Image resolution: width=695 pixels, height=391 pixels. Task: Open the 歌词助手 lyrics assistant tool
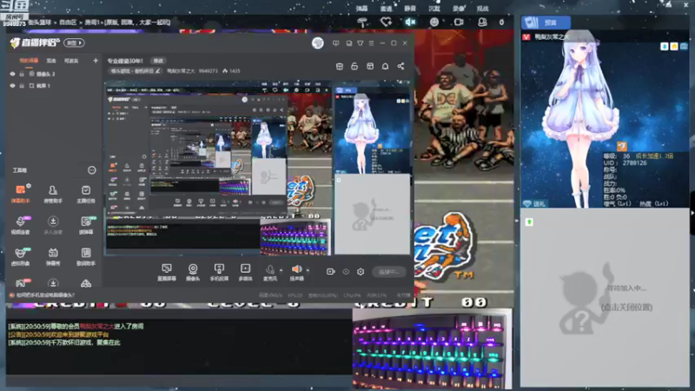(x=85, y=256)
